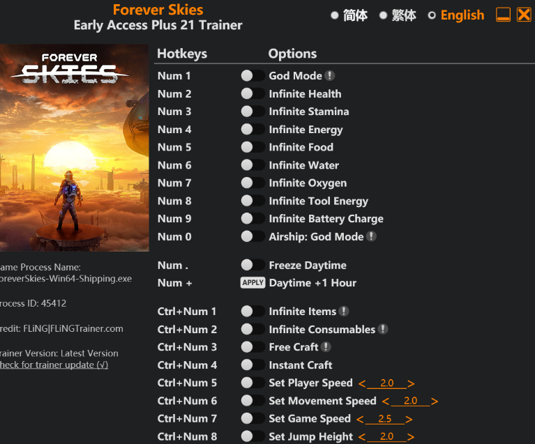Click the Infinite Consumables info icon
Screen dimensions: 535x444
[x=383, y=329]
